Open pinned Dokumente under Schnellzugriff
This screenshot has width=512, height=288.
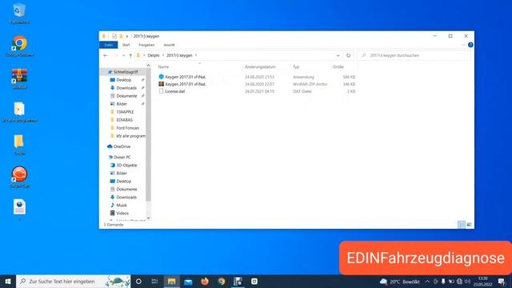click(x=126, y=96)
